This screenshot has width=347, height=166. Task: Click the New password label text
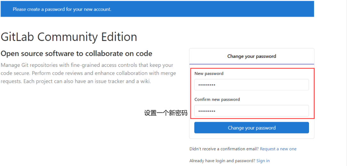[209, 74]
